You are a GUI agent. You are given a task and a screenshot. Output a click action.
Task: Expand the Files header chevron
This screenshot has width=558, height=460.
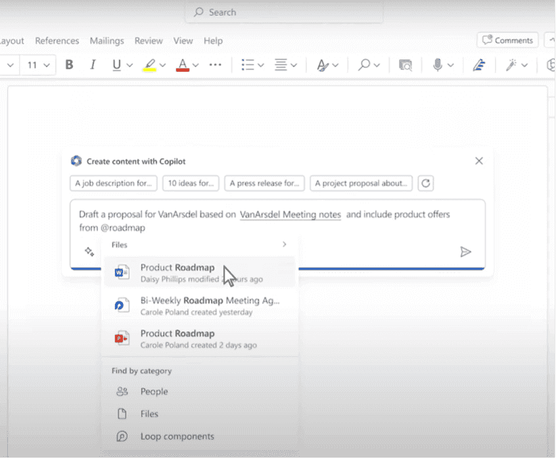tap(285, 244)
